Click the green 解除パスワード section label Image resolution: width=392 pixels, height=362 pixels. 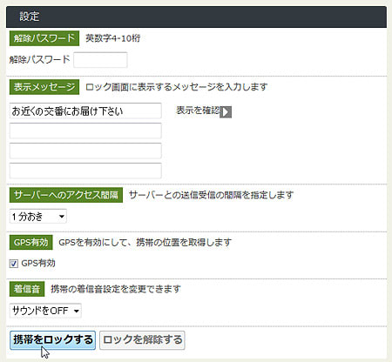point(44,38)
